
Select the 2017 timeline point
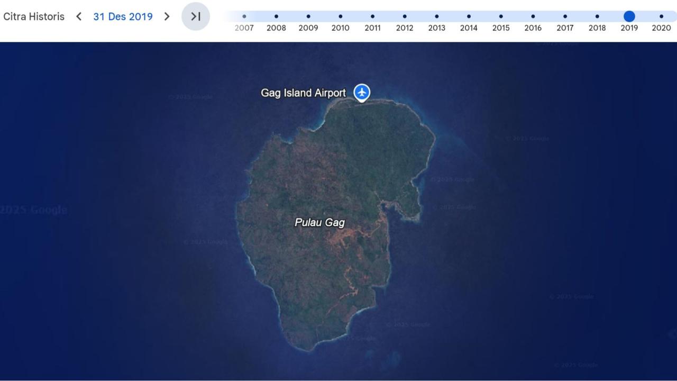[565, 16]
